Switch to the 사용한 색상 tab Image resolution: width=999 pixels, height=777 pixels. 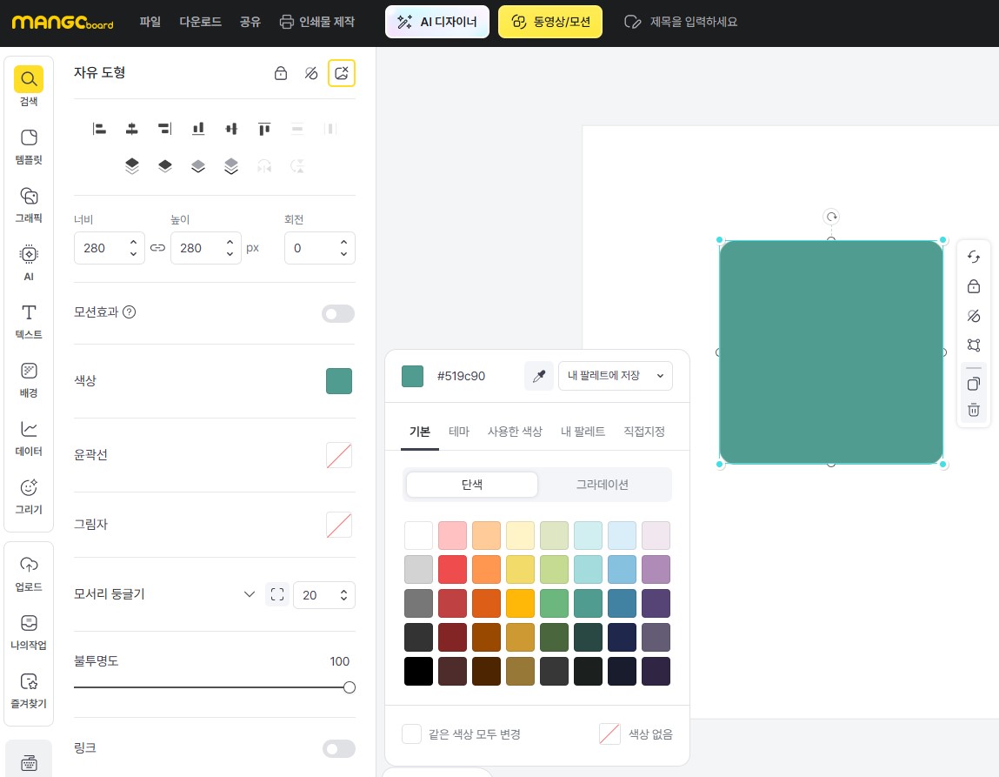click(515, 432)
